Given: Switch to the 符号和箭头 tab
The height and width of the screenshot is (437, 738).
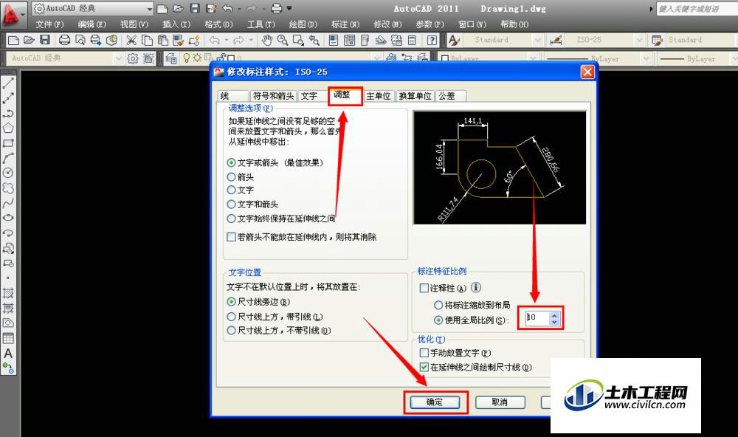Looking at the screenshot, I should pyautogui.click(x=273, y=96).
